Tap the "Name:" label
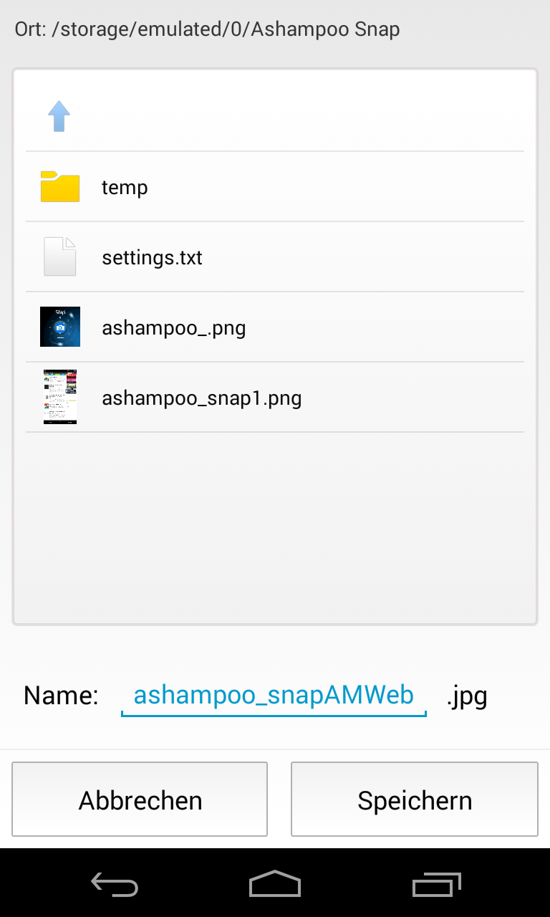Viewport: 550px width, 917px height. [61, 696]
